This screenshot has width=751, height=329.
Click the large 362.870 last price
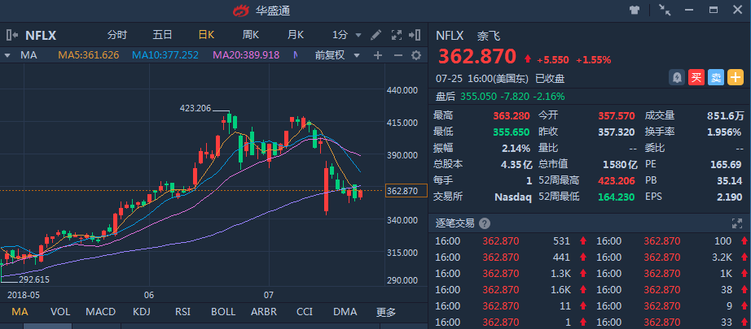point(477,56)
